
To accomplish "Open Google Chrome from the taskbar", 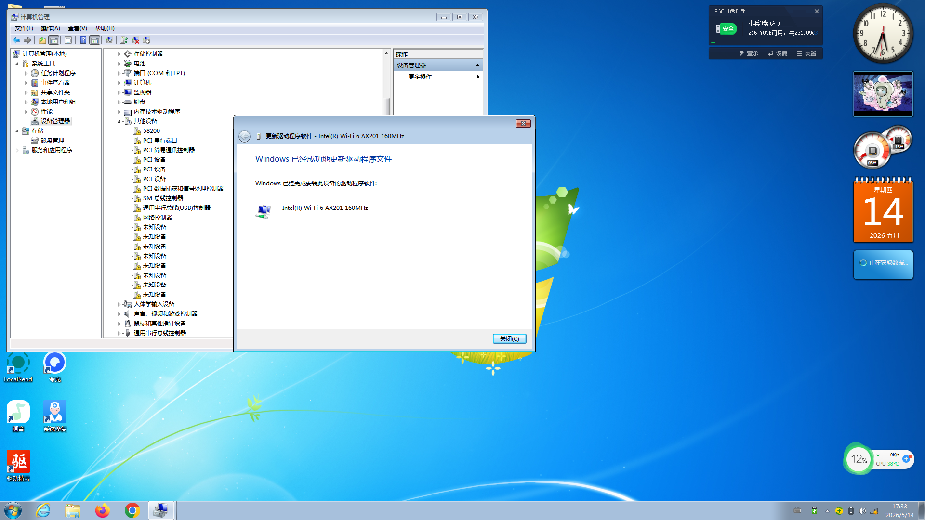I will click(132, 510).
